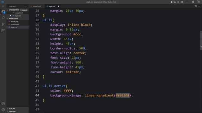This screenshot has height=113, width=202.
Task: Click 'font-weight' property on line 37
Action: [x=61, y=62]
